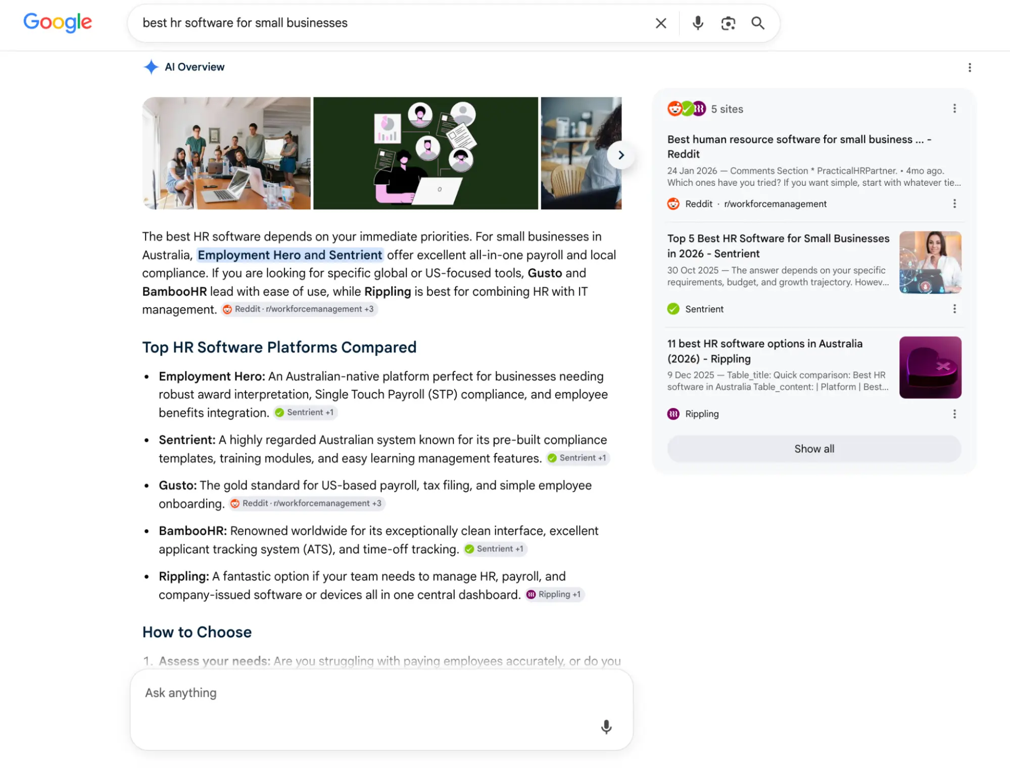Image resolution: width=1010 pixels, height=768 pixels.
Task: Click the Sentrient +1 chip under Employment Hero
Action: 305,413
